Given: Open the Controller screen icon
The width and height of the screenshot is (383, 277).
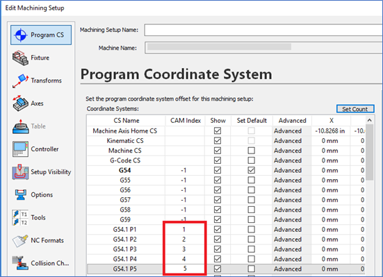Looking at the screenshot, I should pos(21,149).
